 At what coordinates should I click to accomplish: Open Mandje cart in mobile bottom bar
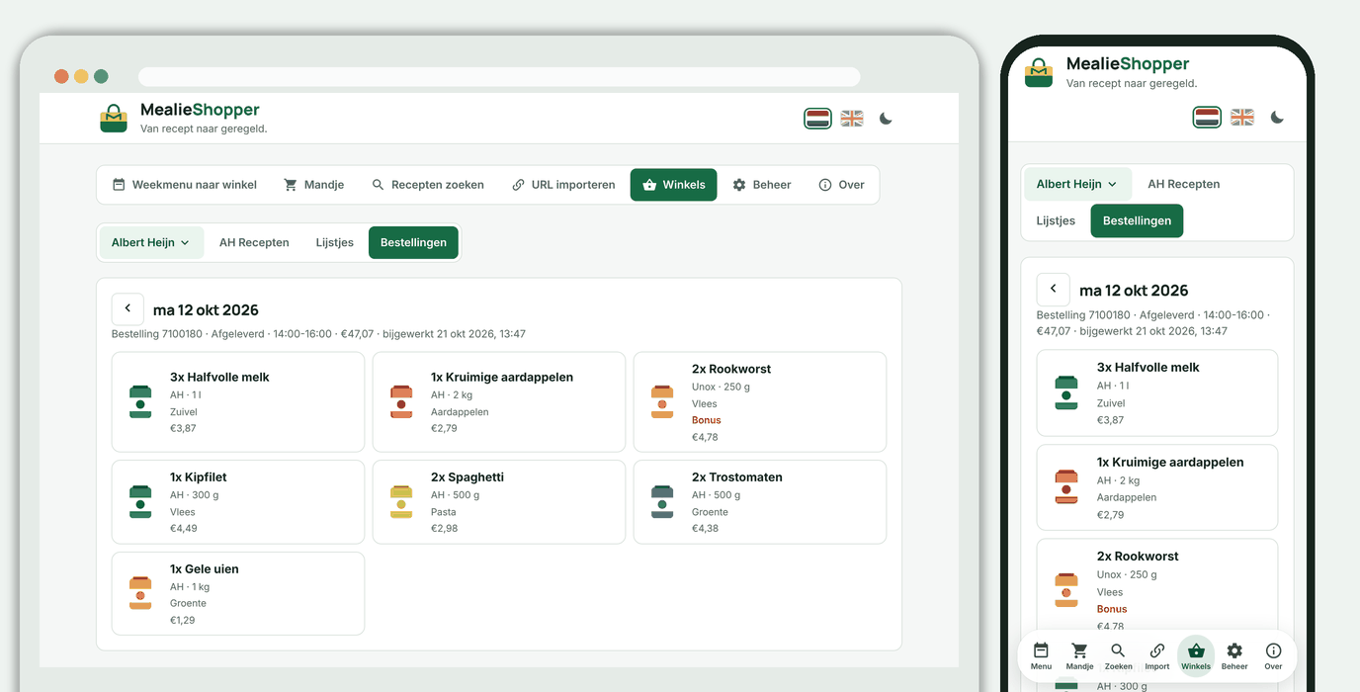(x=1079, y=656)
